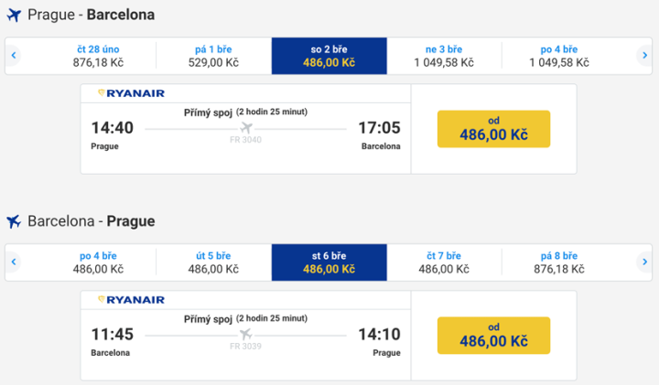Pick outbound date po 4 bře
Viewport: 659px width, 385px height.
pyautogui.click(x=558, y=56)
